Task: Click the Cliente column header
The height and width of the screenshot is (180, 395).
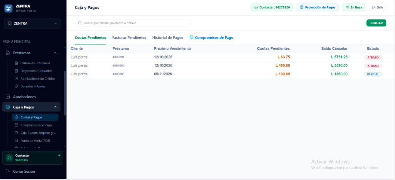Action: (x=77, y=48)
